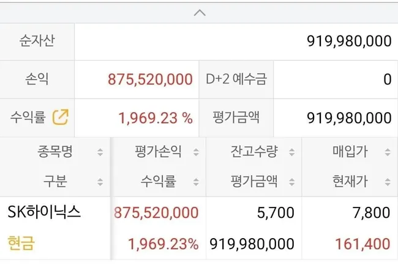The image size is (398, 265).
Task: Click sort arrows beside 잔고수량 header
Action: (291, 152)
